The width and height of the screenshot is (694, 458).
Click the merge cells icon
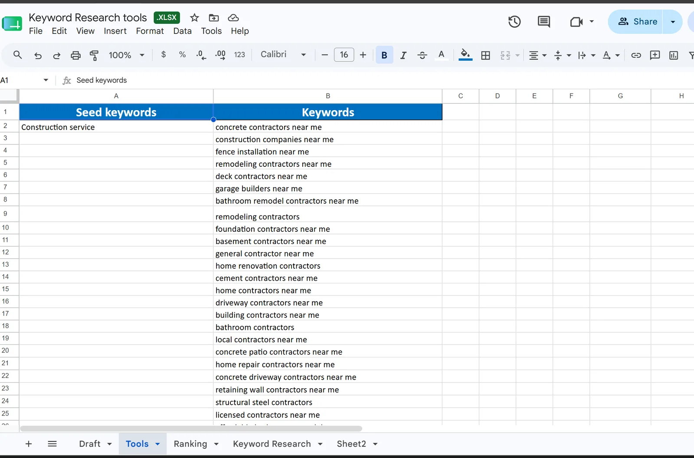(x=505, y=55)
